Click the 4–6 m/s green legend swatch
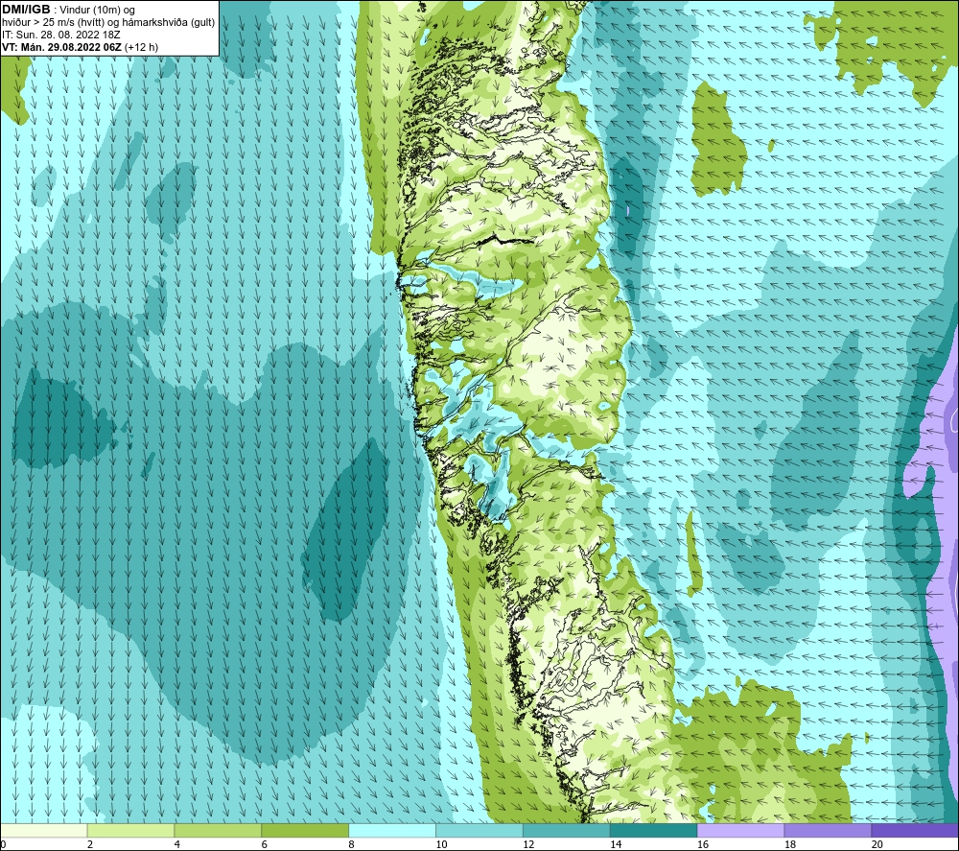 218,830
